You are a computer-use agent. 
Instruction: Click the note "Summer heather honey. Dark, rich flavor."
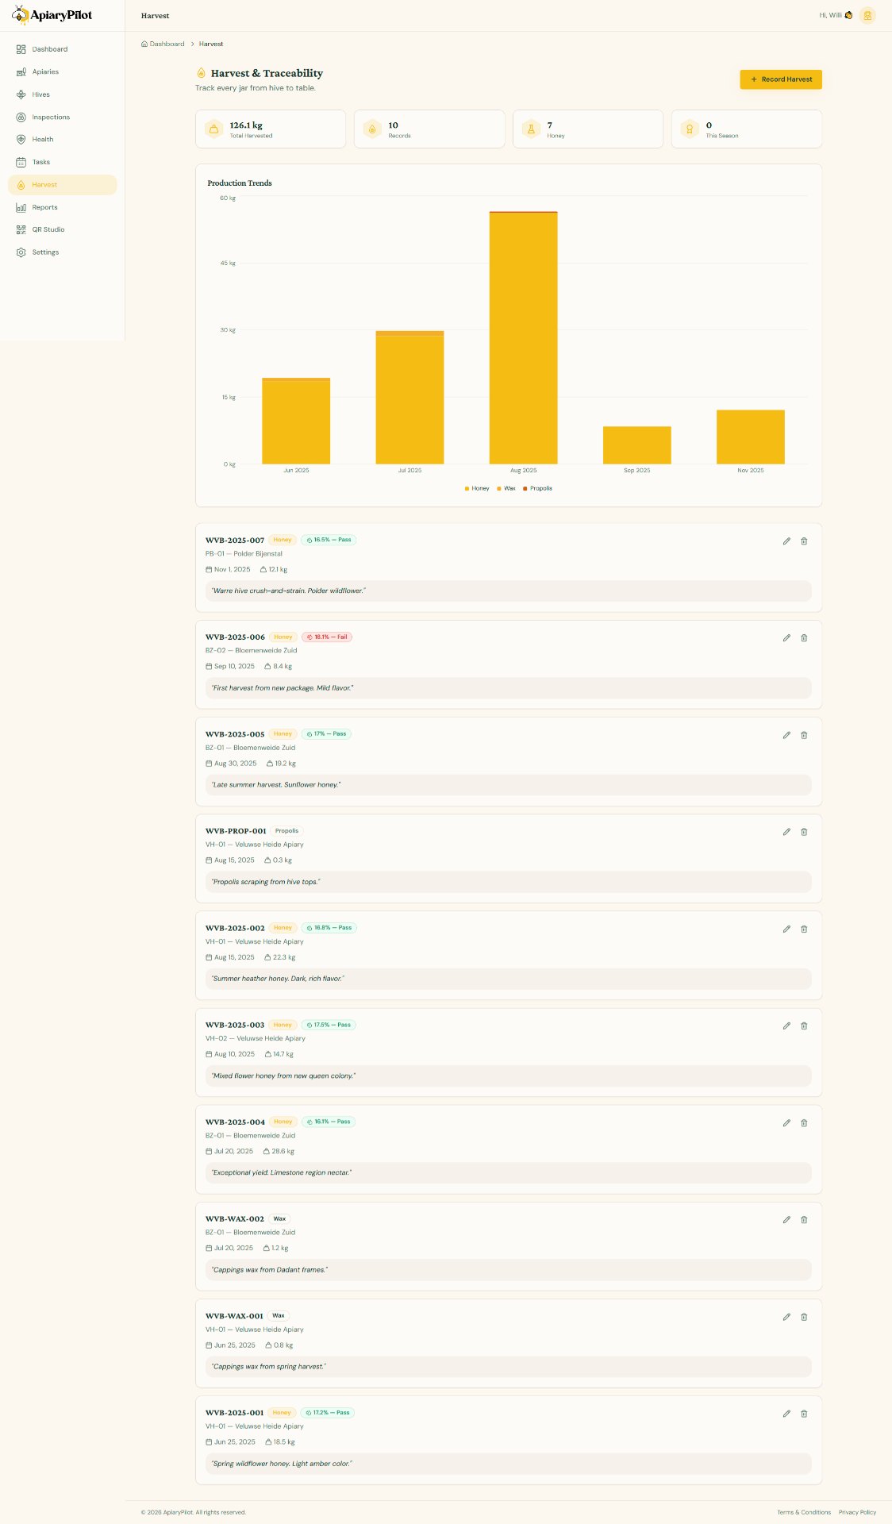click(509, 979)
